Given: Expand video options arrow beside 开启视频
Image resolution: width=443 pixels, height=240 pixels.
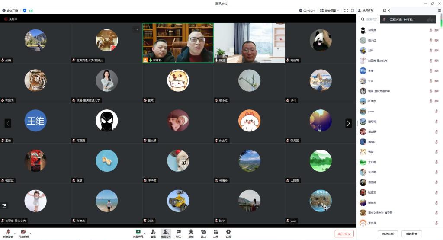Looking at the screenshot, I should coord(30,234).
